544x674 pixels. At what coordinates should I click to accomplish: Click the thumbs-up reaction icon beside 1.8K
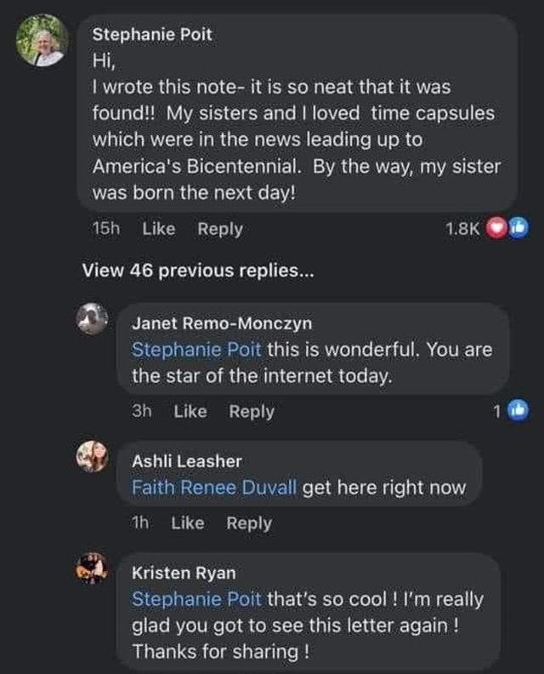(519, 228)
